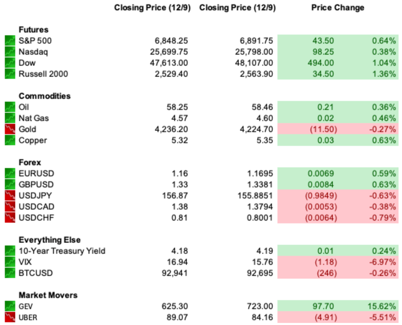The width and height of the screenshot is (402, 325).
Task: Click the green trend icon beside VIX
Action: click(x=10, y=262)
